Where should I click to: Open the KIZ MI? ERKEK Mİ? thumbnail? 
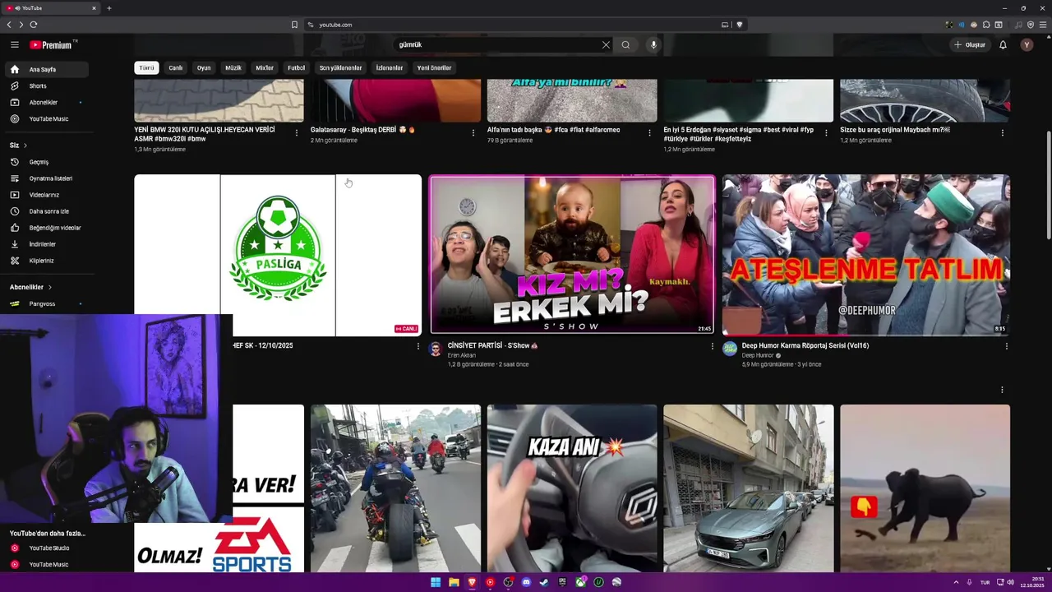572,254
